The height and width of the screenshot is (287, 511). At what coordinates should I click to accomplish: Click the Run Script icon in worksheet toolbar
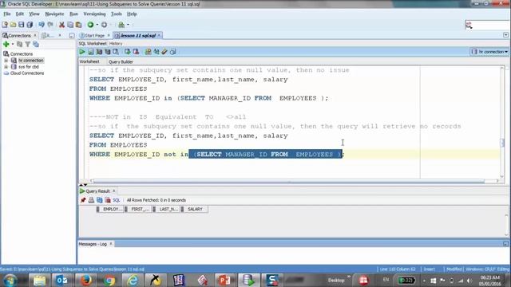point(90,52)
